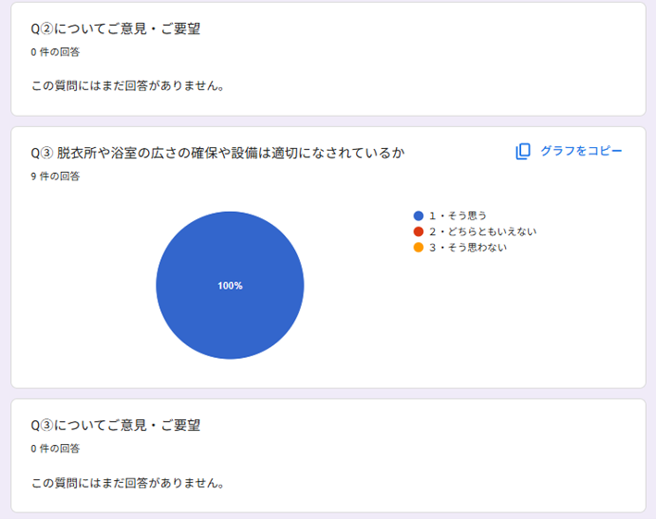Viewport: 656px width, 519px height.
Task: Click the 9 件の回答 response count
Action: point(55,176)
